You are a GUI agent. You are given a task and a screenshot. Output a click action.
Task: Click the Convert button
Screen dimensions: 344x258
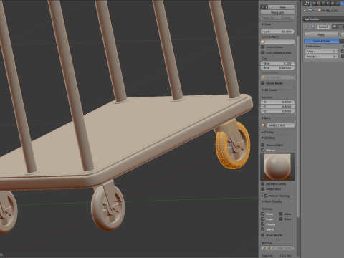coord(286,17)
